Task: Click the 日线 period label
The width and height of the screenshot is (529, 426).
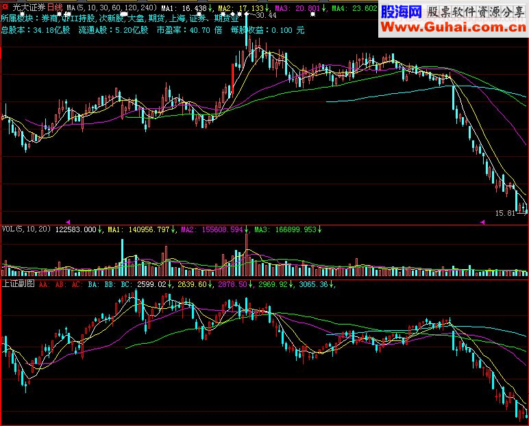Action: pyautogui.click(x=55, y=8)
